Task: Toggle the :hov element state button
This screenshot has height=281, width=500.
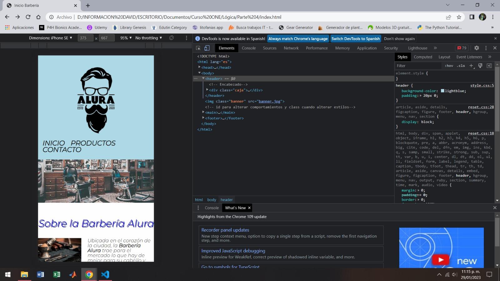Action: (449, 66)
